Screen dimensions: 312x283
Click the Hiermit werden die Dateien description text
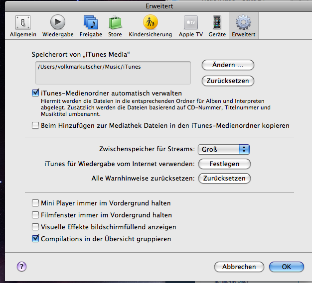(x=156, y=107)
